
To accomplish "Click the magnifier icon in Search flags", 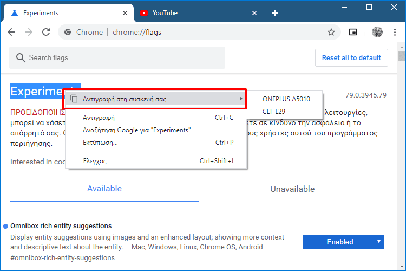I will [21, 57].
